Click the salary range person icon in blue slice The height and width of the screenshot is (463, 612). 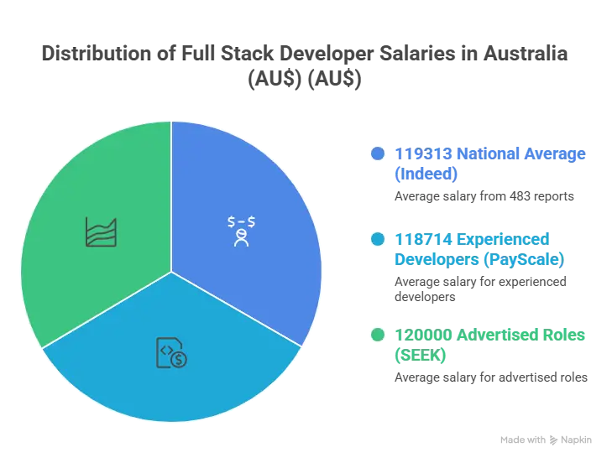pos(241,231)
